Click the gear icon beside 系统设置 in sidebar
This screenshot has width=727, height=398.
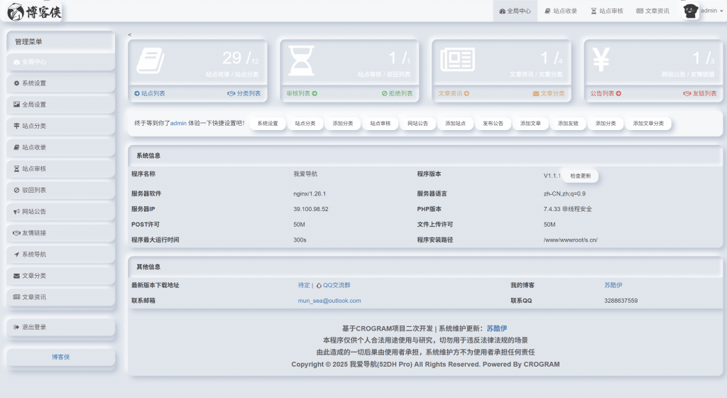pos(17,83)
